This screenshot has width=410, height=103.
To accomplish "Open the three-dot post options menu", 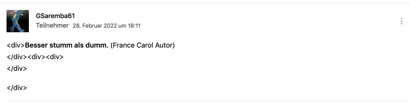I will (x=401, y=21).
